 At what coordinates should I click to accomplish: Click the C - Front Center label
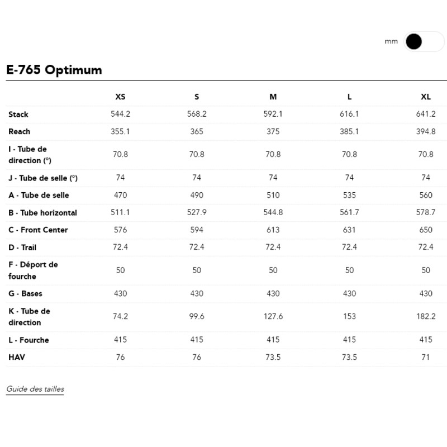click(x=38, y=230)
